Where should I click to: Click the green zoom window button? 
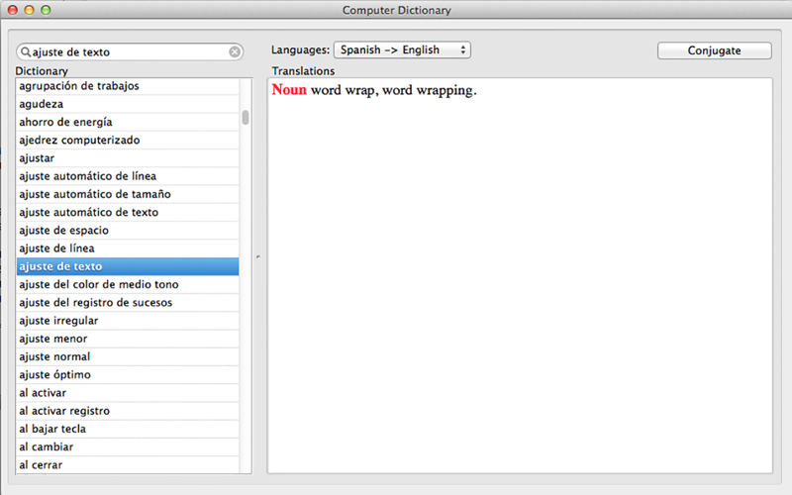click(x=46, y=10)
